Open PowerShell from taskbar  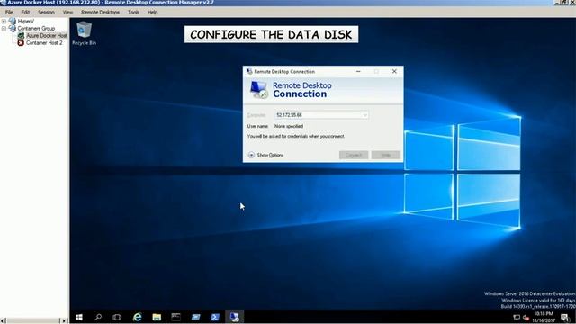coord(215,317)
